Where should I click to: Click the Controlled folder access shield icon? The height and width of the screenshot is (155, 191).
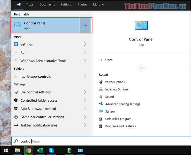click(x=16, y=100)
